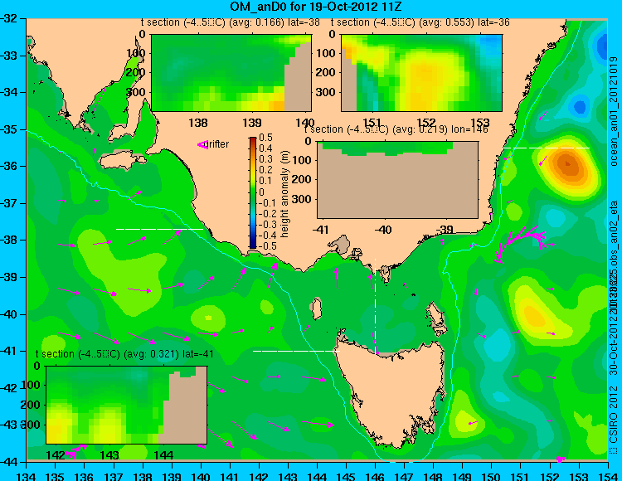Select the 't section' title ending lon=146
Viewport: 622px width, 481px height.
[396, 129]
